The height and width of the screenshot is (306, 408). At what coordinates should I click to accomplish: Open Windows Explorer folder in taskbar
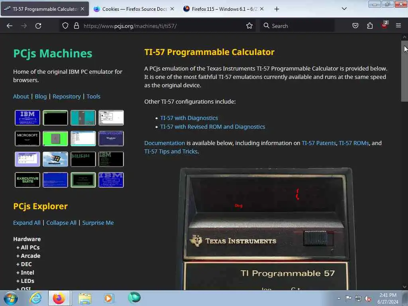pos(85,298)
